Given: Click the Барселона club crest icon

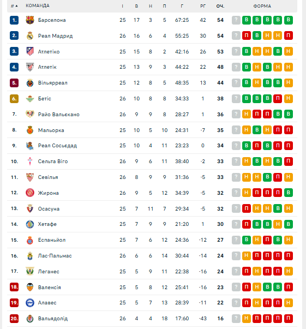Looking at the screenshot, I should coord(30,20).
